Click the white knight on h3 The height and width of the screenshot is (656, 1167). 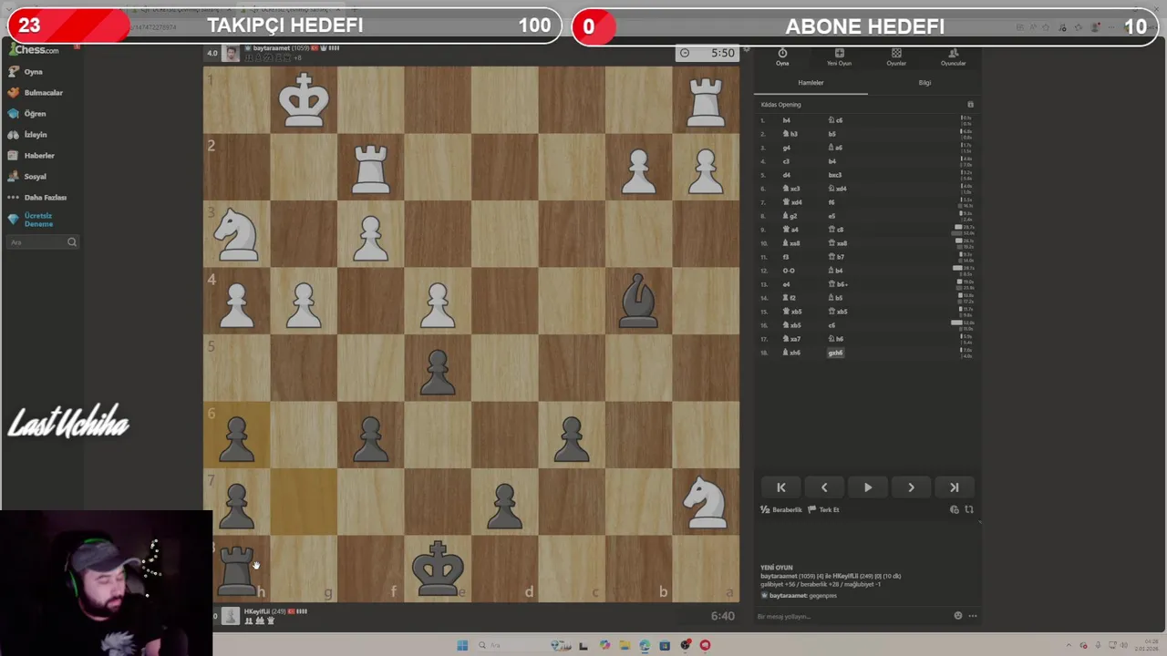tap(237, 233)
